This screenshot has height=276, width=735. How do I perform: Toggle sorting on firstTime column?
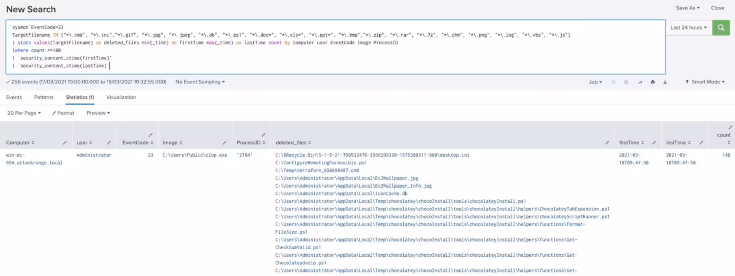[x=631, y=143]
